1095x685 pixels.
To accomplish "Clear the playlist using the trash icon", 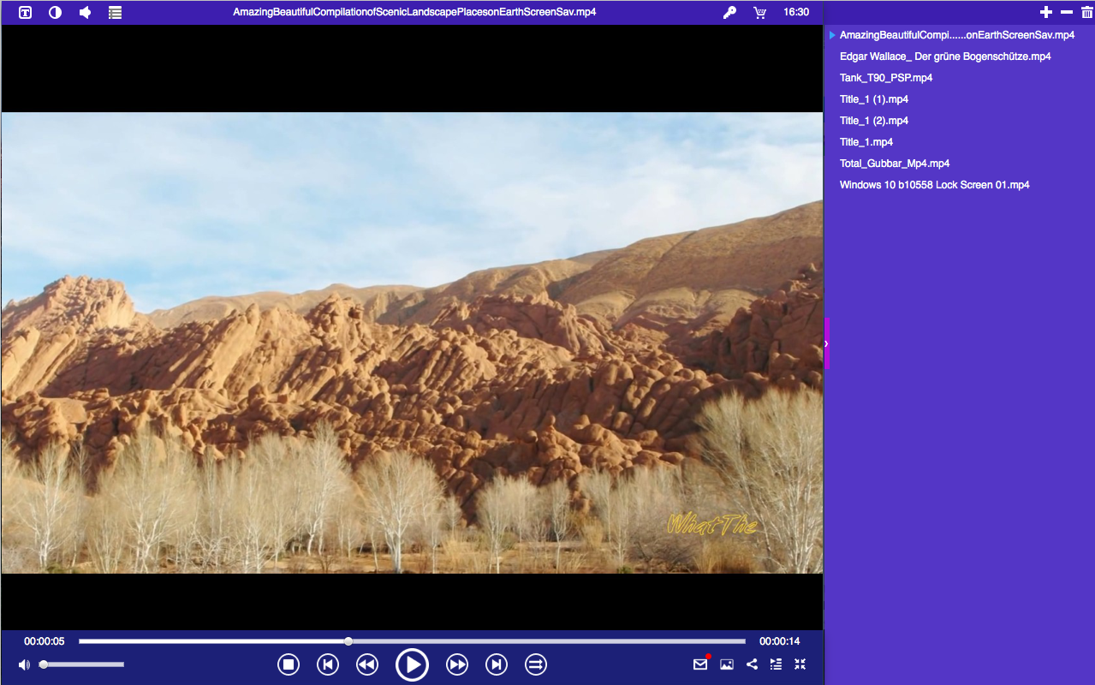I will pos(1087,12).
